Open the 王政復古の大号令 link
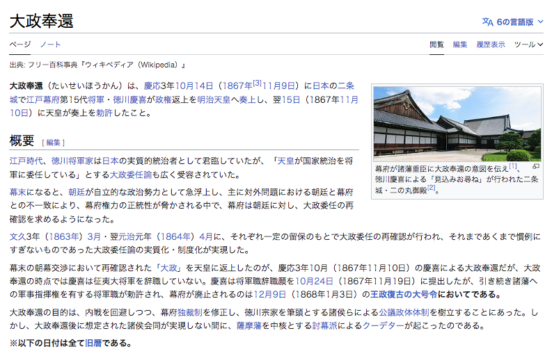Screen dimensions: 552x356 point(404,294)
